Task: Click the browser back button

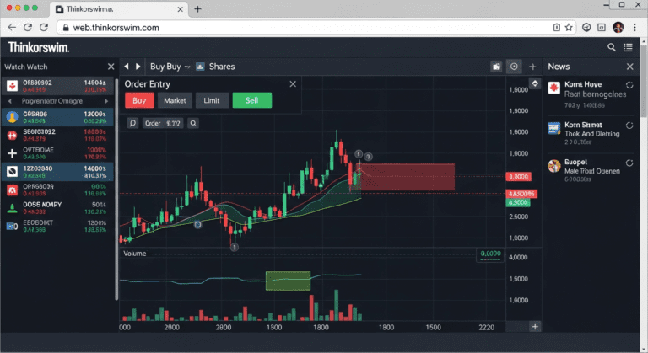Action: pyautogui.click(x=12, y=28)
